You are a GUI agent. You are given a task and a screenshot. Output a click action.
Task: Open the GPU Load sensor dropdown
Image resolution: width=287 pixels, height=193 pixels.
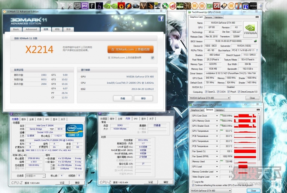(x=217, y=167)
